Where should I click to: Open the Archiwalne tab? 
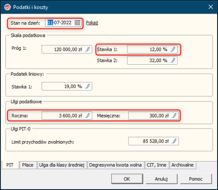(182, 165)
